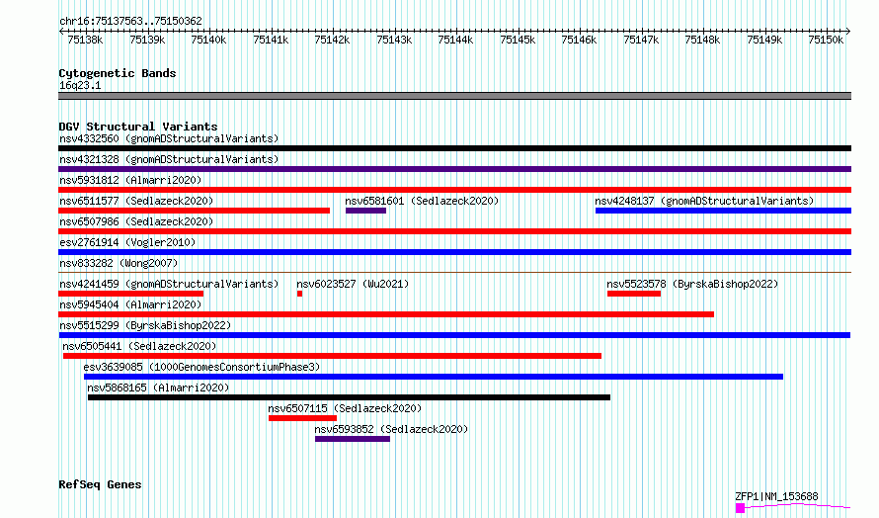Viewport: 879px width, 518px height.
Task: Click the nsv4241459 (gnomADStructuralVariants) label
Action: 169,284
